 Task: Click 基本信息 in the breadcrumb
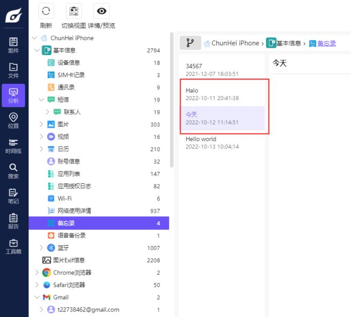(x=289, y=43)
